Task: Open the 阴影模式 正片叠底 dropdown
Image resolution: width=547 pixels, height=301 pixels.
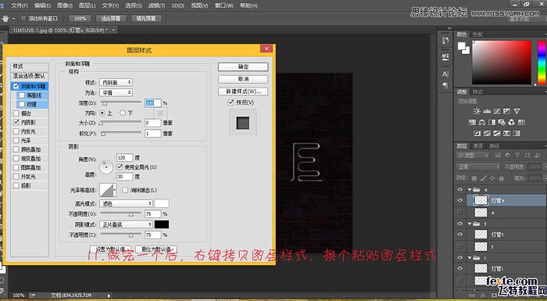Action: click(x=126, y=224)
